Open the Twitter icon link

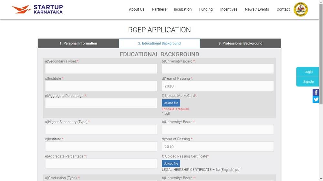[x=316, y=100]
